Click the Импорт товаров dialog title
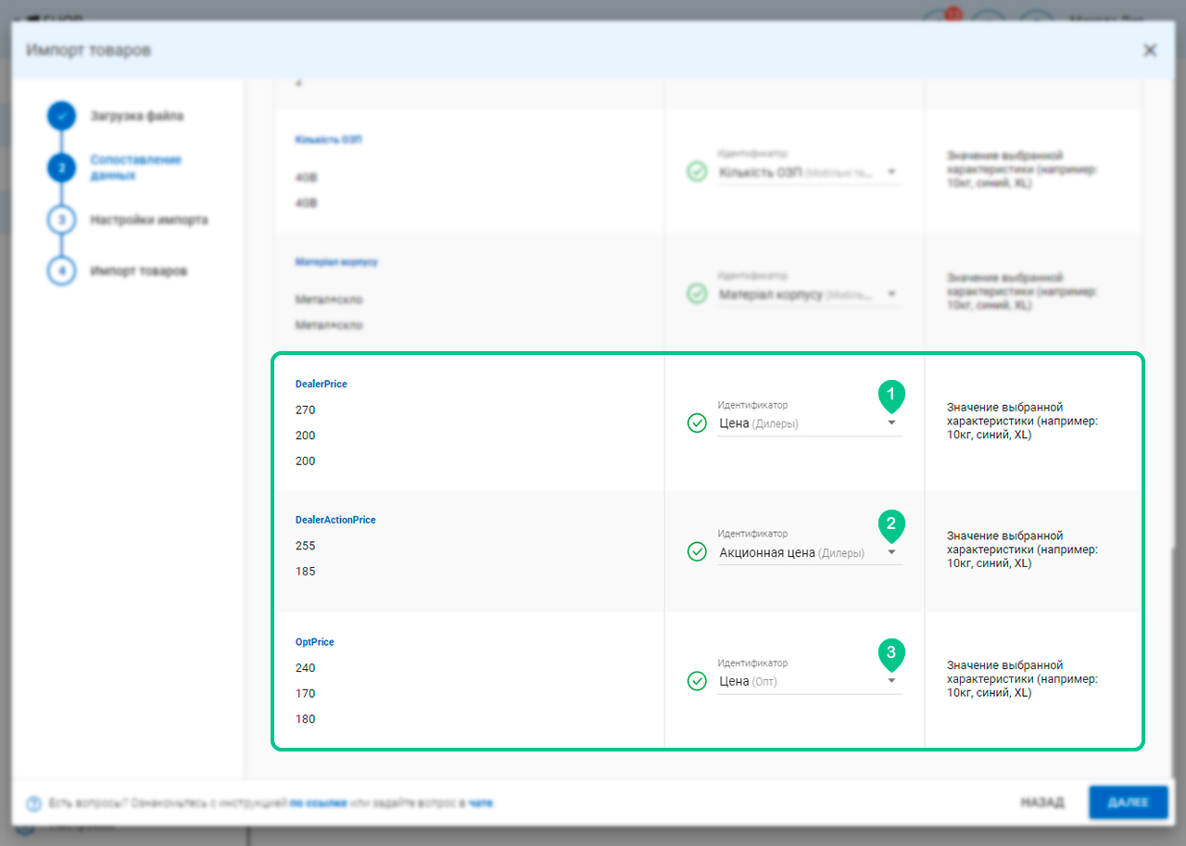This screenshot has width=1186, height=846. (x=89, y=50)
